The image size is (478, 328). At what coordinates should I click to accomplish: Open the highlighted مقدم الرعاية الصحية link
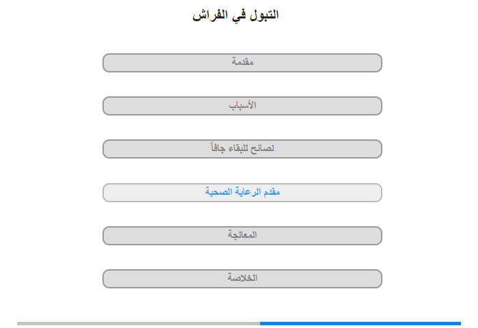tap(242, 193)
